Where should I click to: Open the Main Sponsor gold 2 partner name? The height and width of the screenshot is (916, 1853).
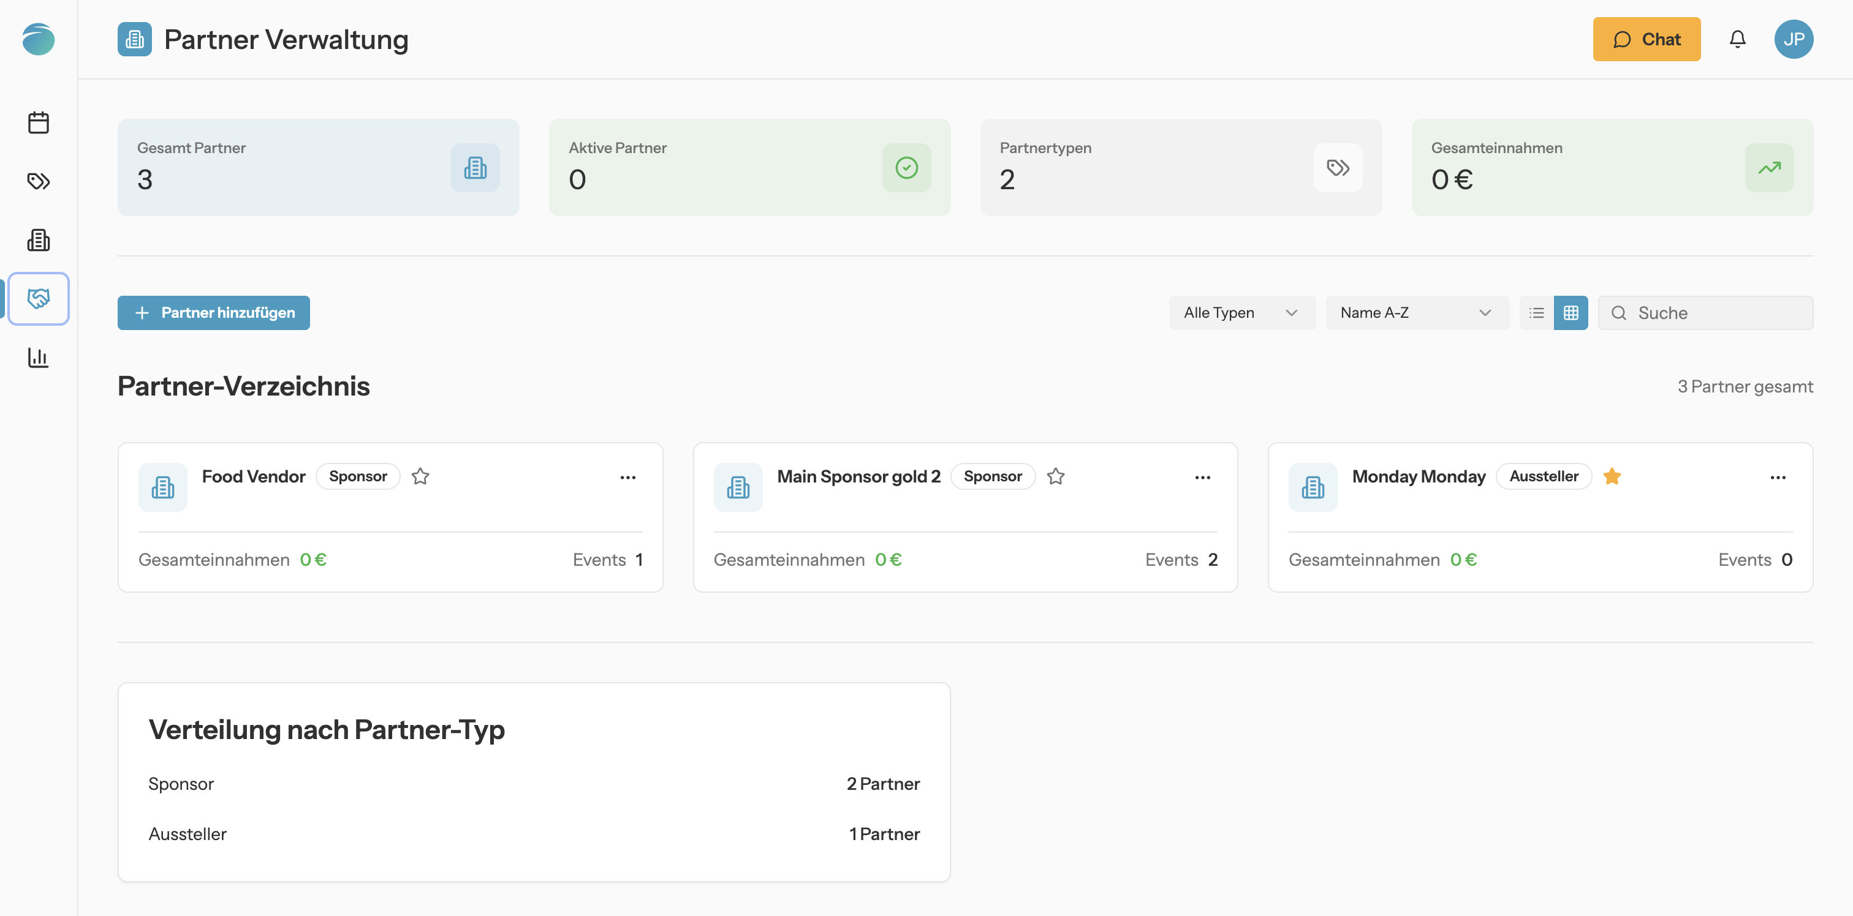[x=859, y=476]
